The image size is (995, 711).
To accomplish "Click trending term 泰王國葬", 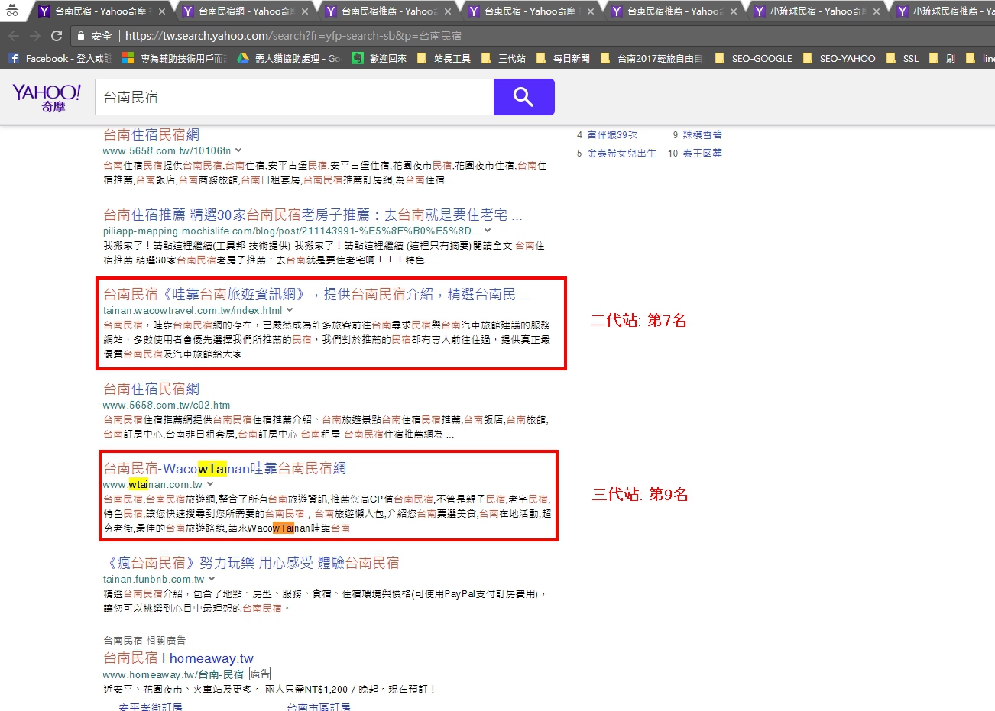I will pyautogui.click(x=702, y=154).
